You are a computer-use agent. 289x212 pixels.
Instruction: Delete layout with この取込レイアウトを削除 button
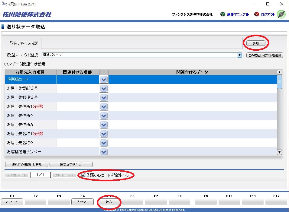265,55
